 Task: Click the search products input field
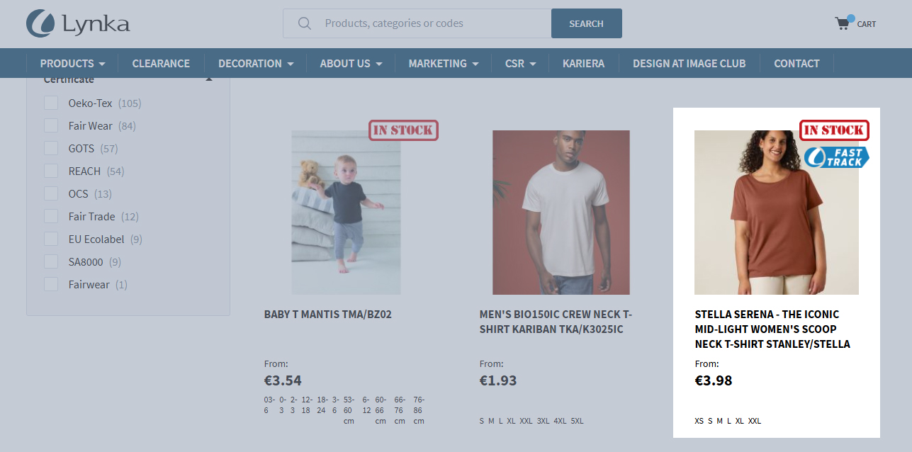point(417,23)
